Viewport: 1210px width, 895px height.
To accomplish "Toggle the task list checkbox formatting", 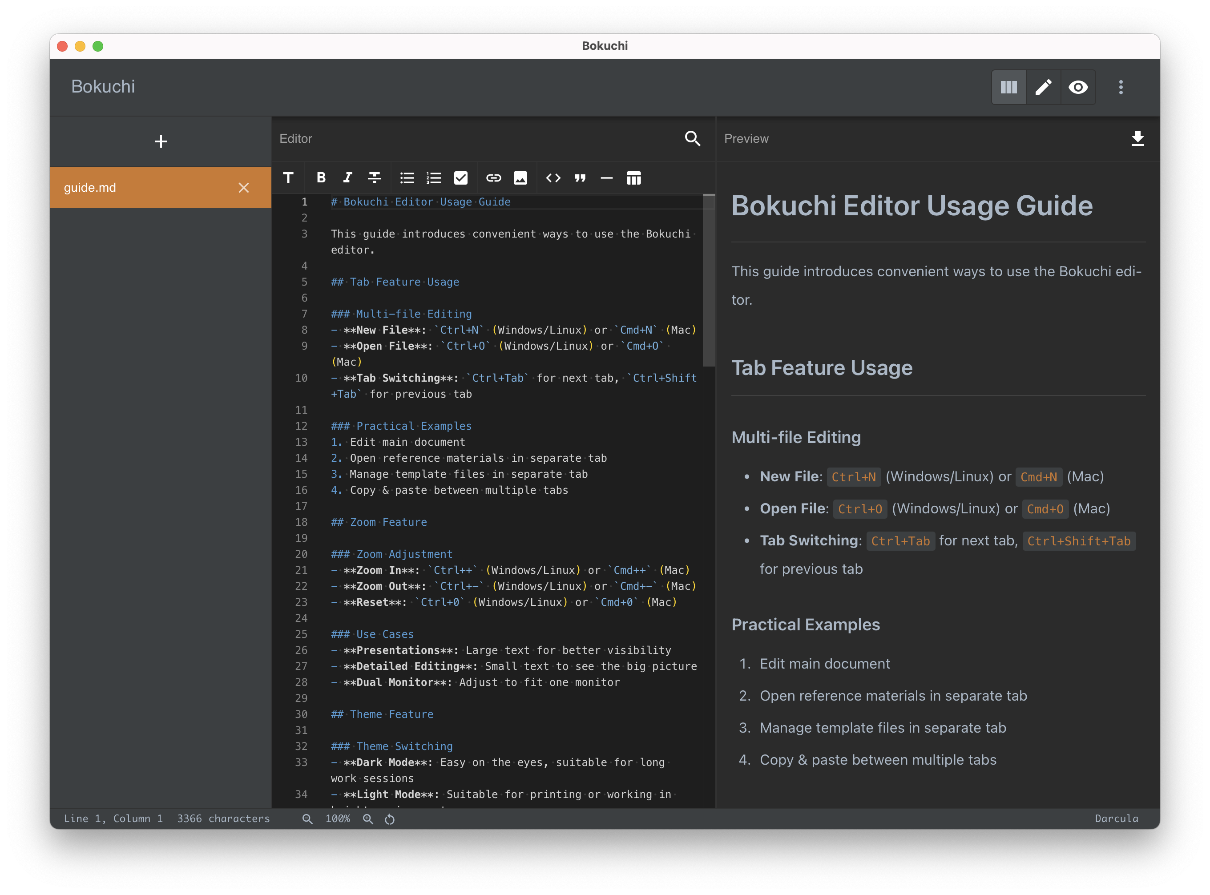I will [x=461, y=177].
